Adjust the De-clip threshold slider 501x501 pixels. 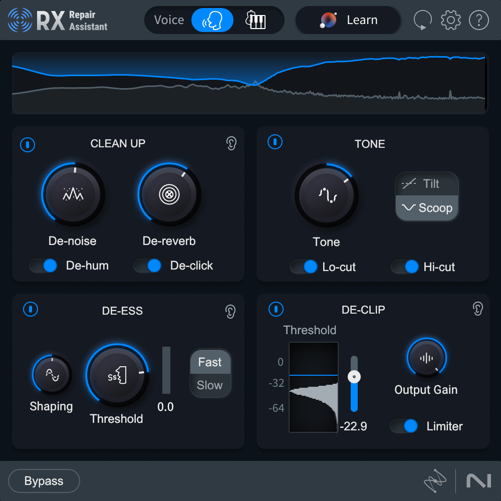tap(355, 377)
